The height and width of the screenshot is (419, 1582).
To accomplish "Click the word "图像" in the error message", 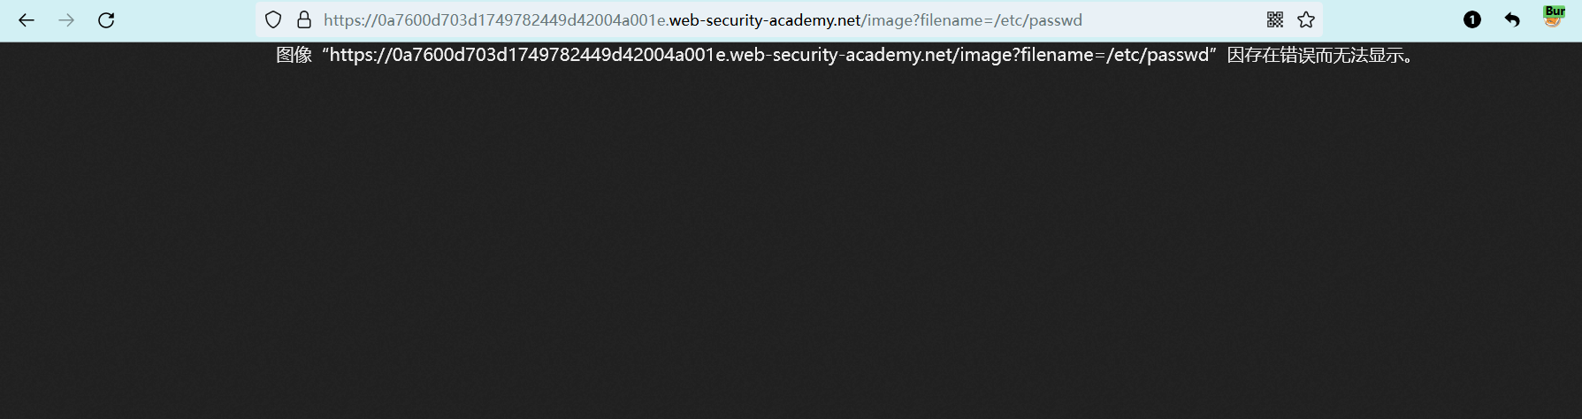I will point(294,55).
